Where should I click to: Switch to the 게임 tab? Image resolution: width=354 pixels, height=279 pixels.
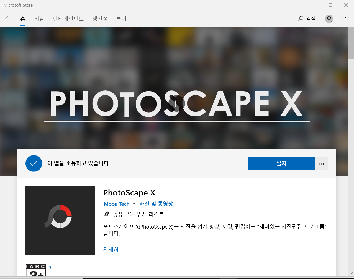click(x=39, y=19)
